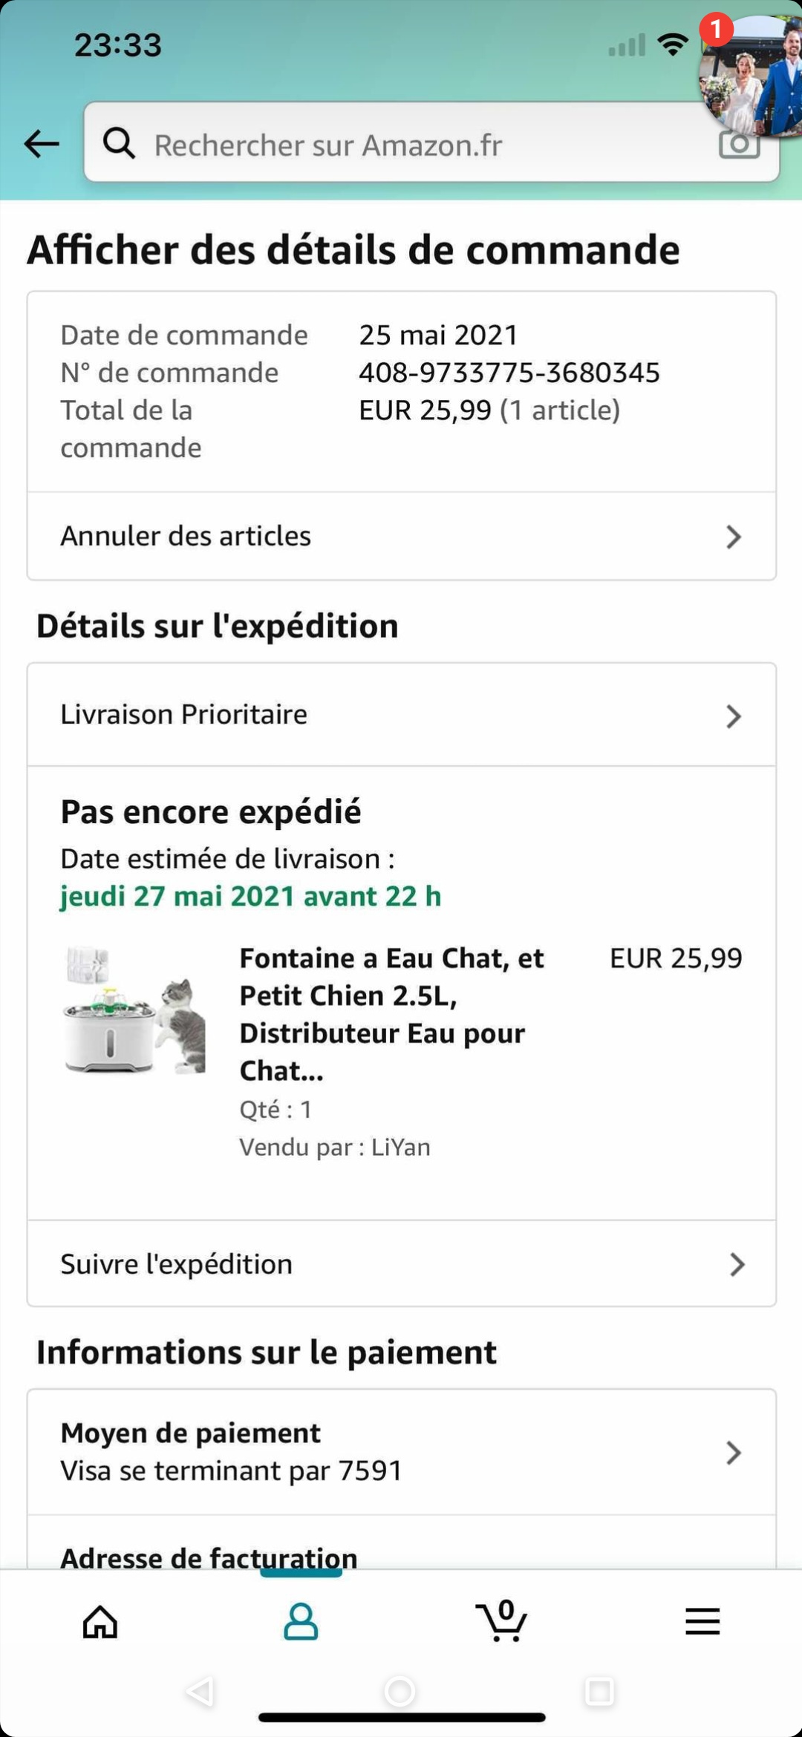Screen dimensions: 802x1737
Task: Expand Livraison Prioritaire chevron
Action: [x=734, y=716]
